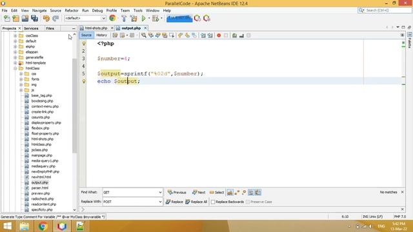Click the red Start Macro Recording icon
The height and width of the screenshot is (232, 413).
coord(219,35)
